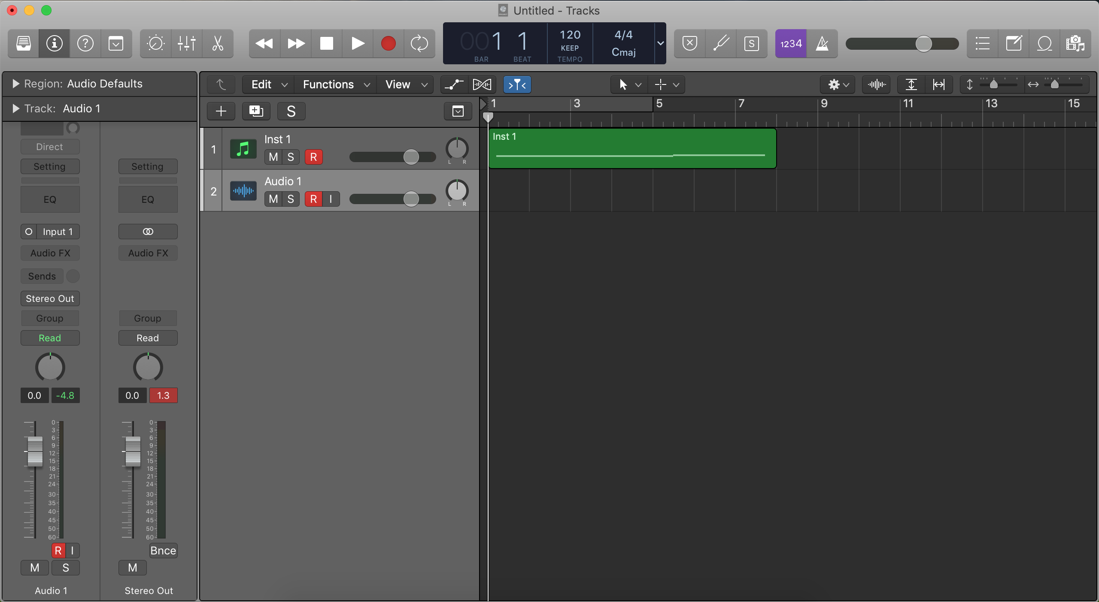The width and height of the screenshot is (1099, 602).
Task: Open the Command-click marquee tool menu
Action: [x=667, y=84]
